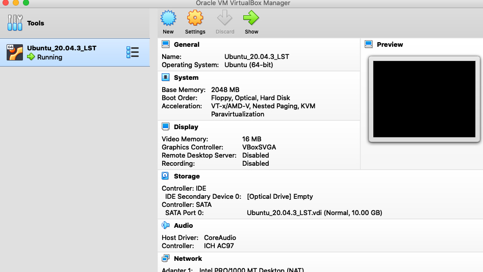Click the System section chip icon

[x=165, y=77]
